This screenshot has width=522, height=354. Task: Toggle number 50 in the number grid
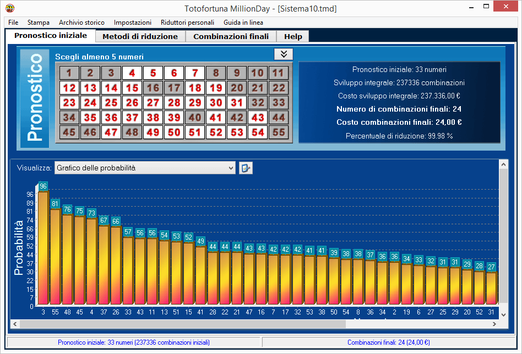(174, 132)
